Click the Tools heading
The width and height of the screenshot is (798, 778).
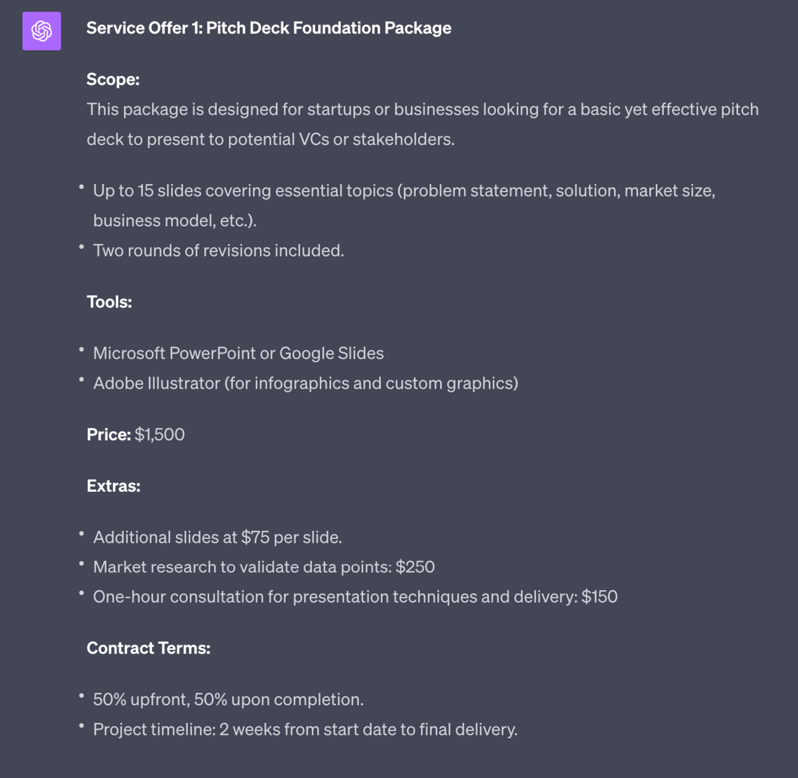[x=109, y=302]
